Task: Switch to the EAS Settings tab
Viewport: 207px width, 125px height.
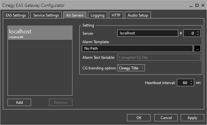Action: [16, 15]
